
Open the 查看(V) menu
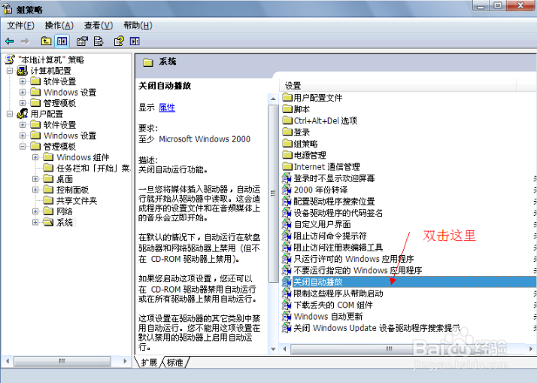(98, 26)
